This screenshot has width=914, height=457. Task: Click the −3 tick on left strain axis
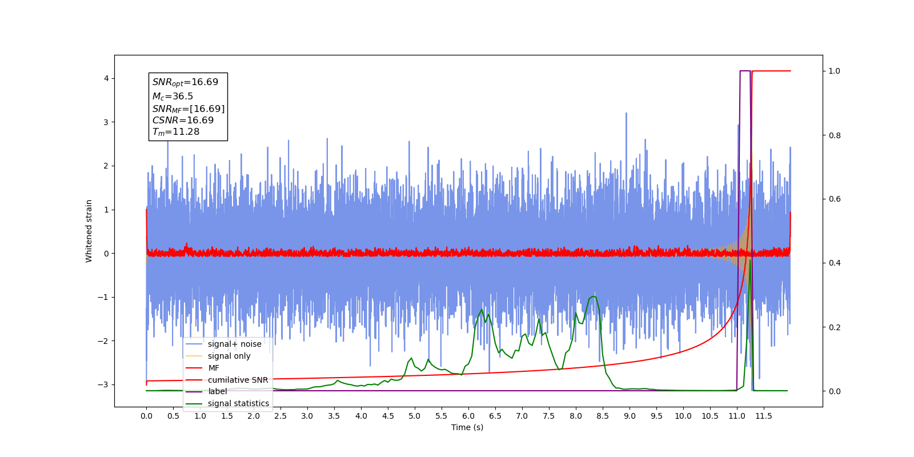103,384
